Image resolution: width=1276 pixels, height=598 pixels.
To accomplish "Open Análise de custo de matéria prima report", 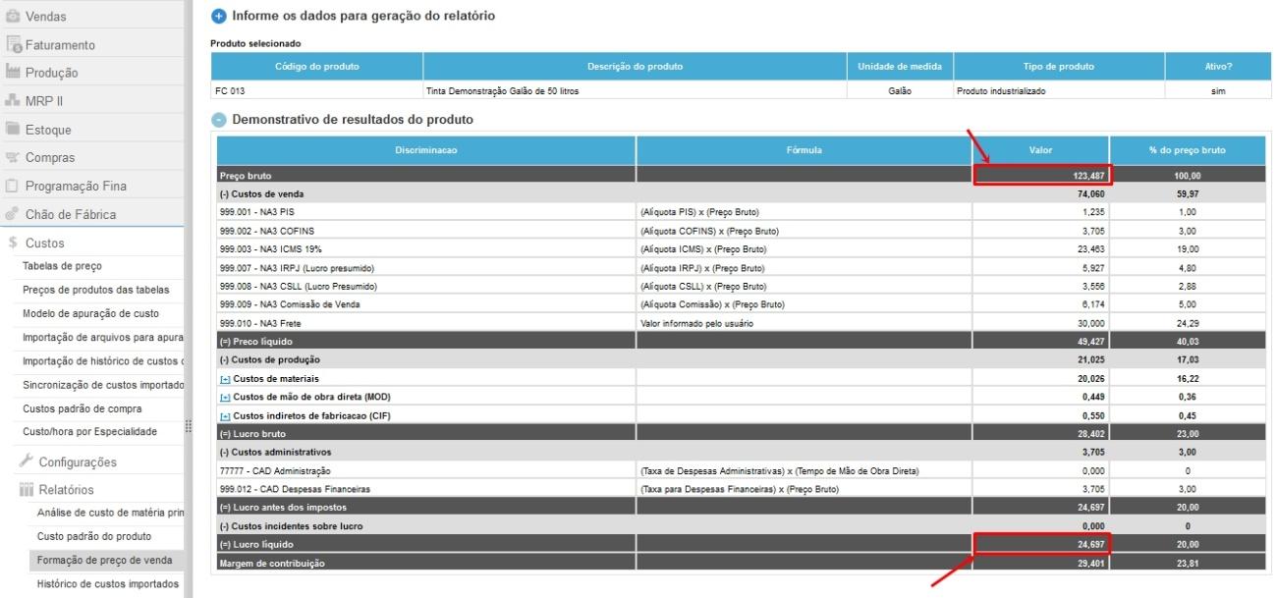I will click(110, 513).
